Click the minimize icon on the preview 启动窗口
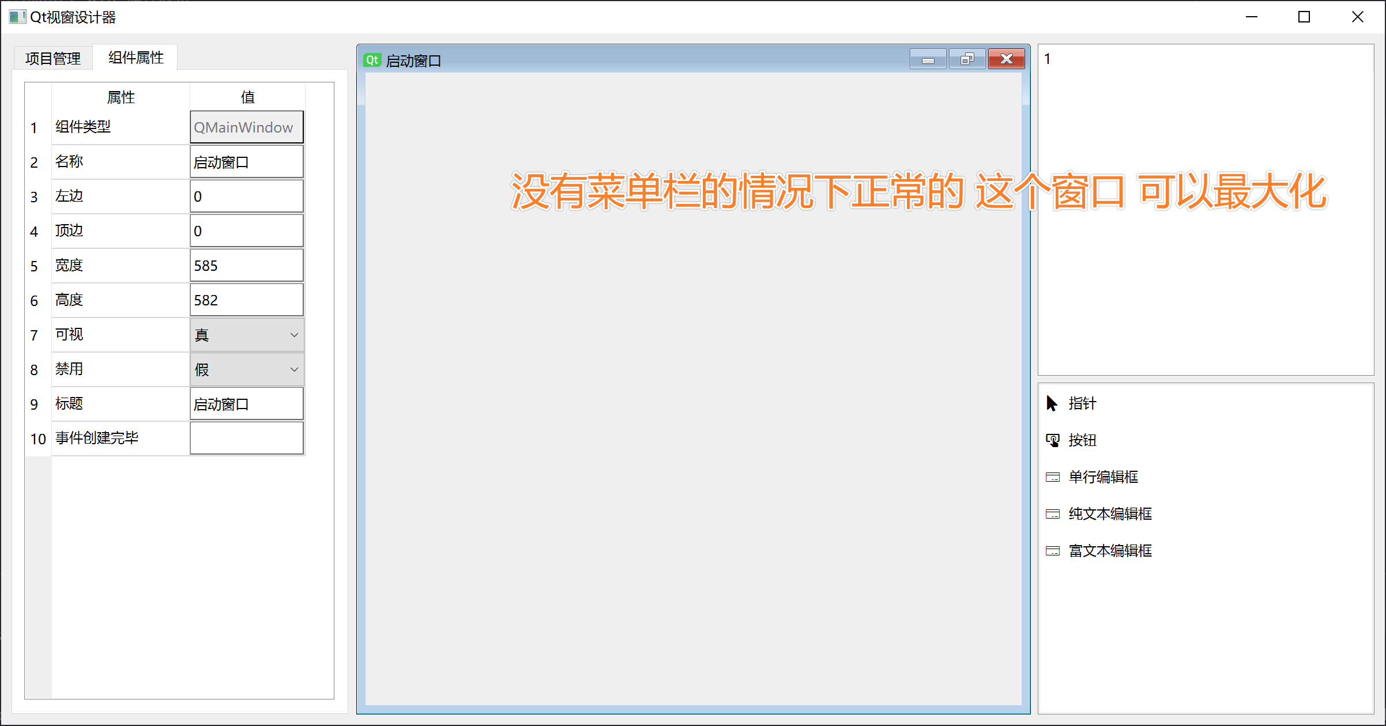The width and height of the screenshot is (1386, 726). (x=928, y=58)
